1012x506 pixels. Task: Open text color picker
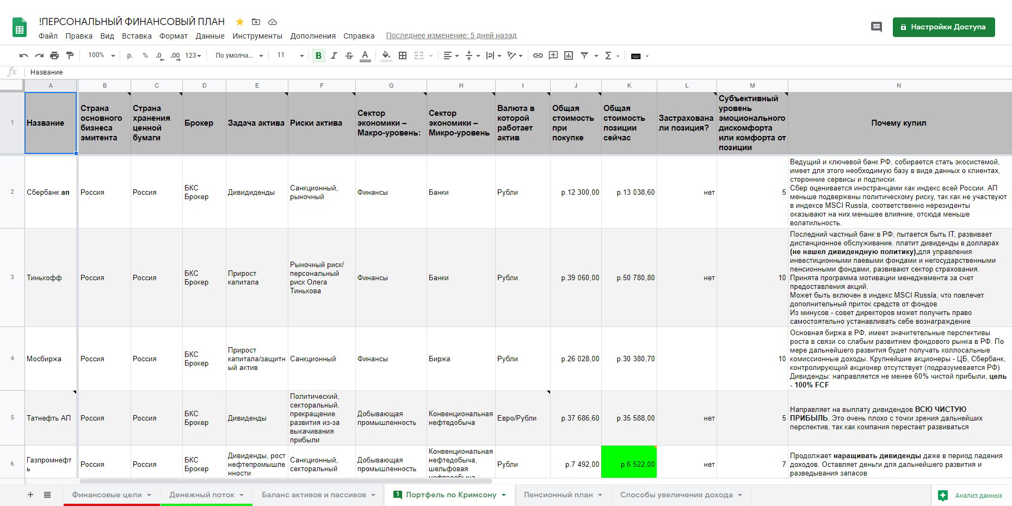pos(365,55)
